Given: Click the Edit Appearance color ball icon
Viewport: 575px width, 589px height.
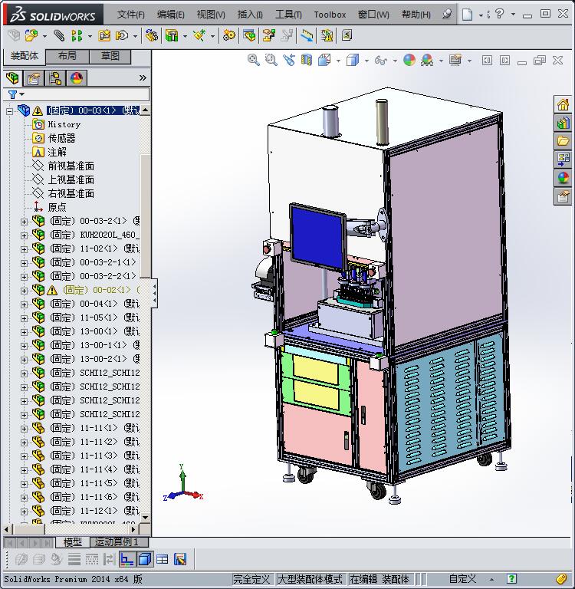Looking at the screenshot, I should pyautogui.click(x=409, y=60).
